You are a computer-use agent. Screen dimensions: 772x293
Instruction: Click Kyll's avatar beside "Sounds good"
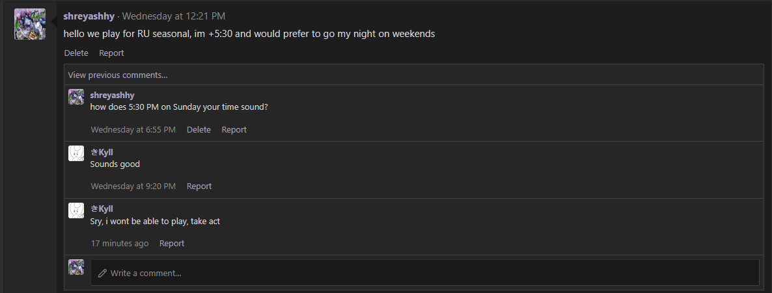pyautogui.click(x=76, y=153)
